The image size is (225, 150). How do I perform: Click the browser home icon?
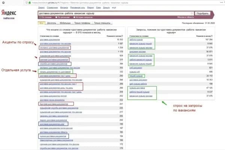coord(3,3)
